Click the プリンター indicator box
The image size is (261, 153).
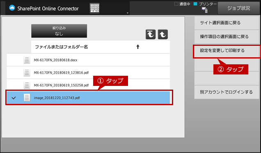tap(195, 4)
